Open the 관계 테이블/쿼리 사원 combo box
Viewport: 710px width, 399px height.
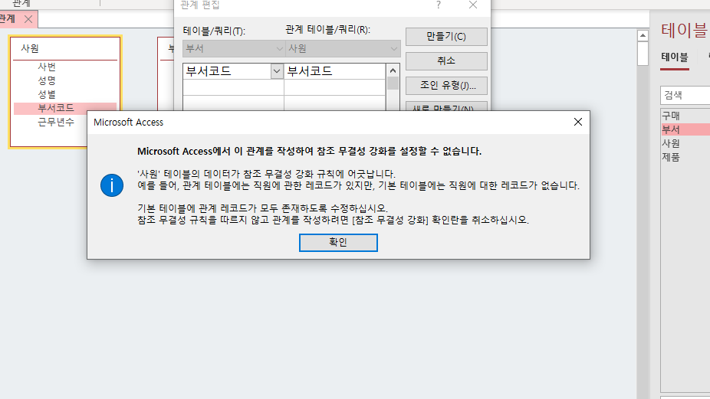pyautogui.click(x=342, y=48)
